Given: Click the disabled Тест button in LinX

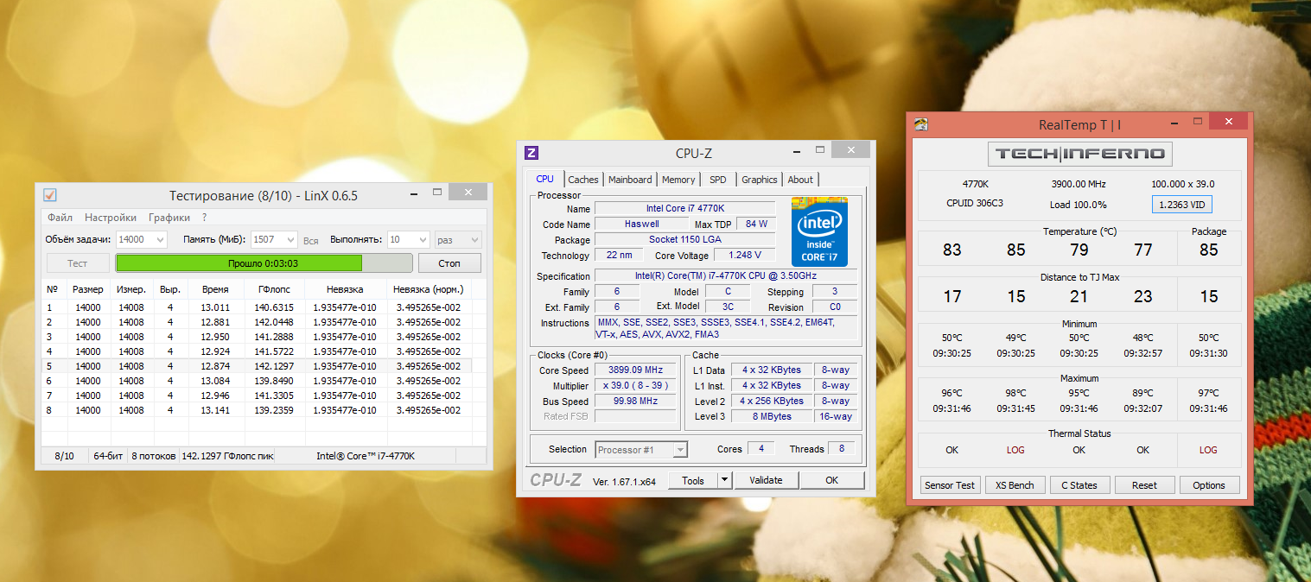Looking at the screenshot, I should point(78,263).
